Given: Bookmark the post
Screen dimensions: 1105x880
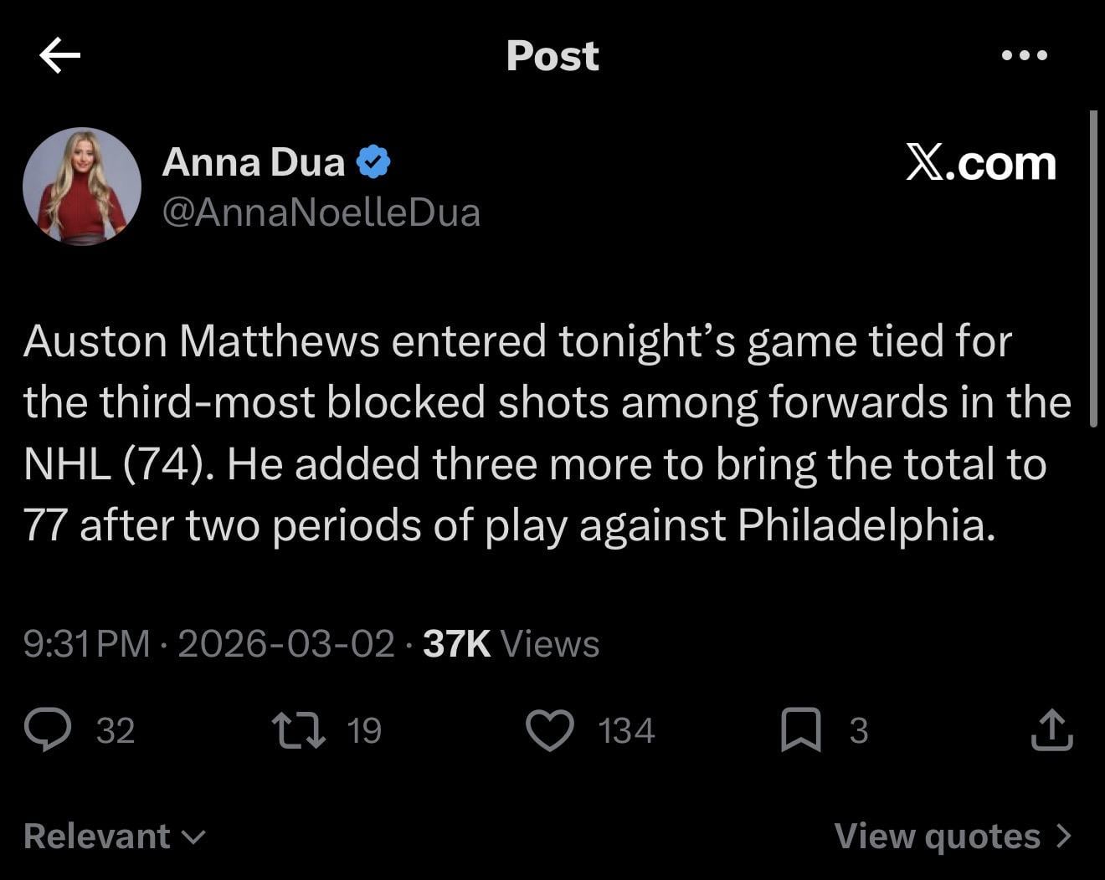Looking at the screenshot, I should pyautogui.click(x=800, y=729).
